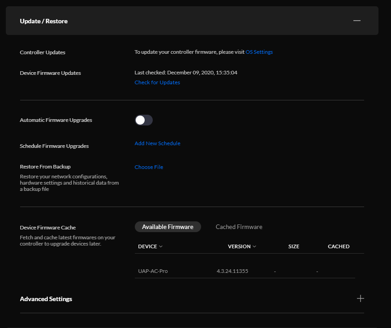
Task: Click the Size dash for UAP-AC-Pro
Action: click(275, 272)
